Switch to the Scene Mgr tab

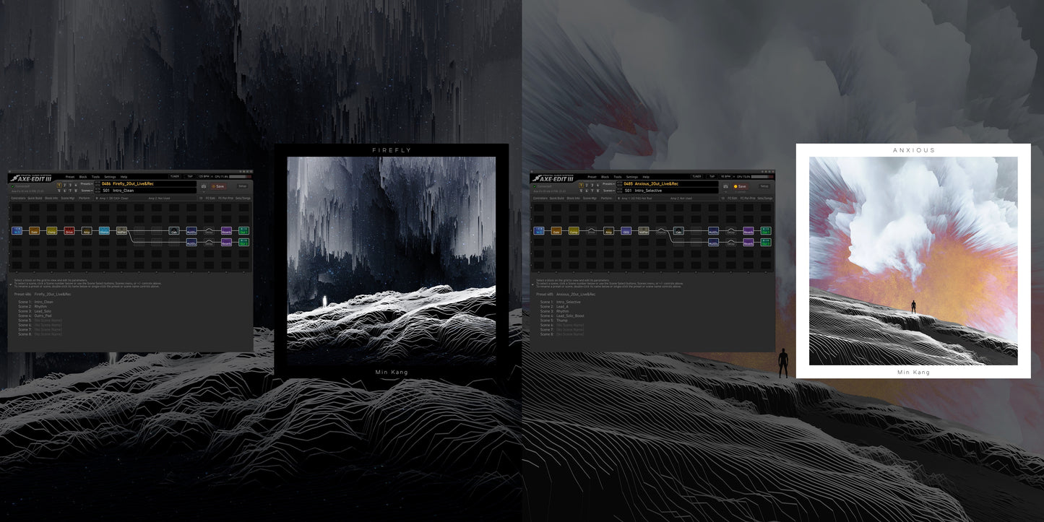click(68, 198)
